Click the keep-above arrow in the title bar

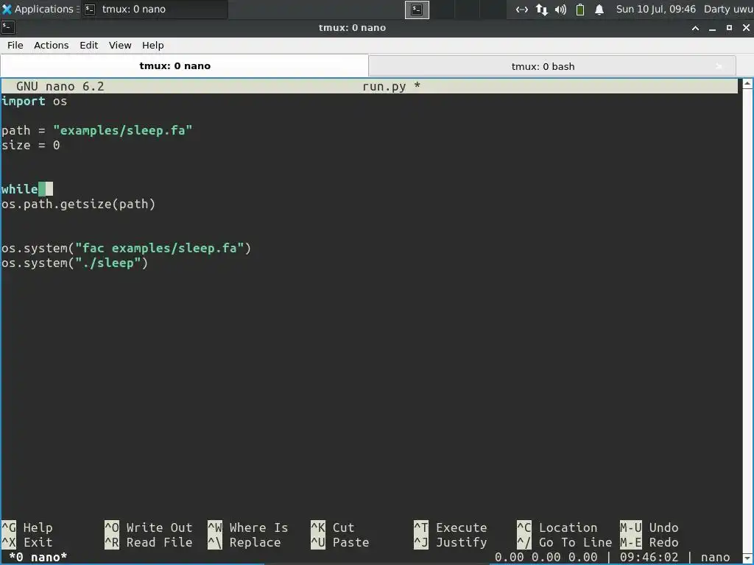[x=695, y=28]
